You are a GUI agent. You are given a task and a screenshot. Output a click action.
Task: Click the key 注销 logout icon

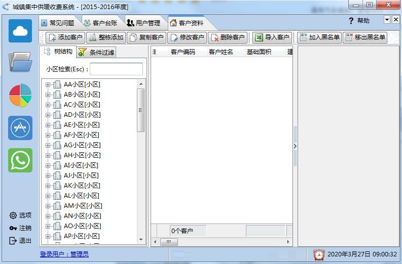point(13,228)
